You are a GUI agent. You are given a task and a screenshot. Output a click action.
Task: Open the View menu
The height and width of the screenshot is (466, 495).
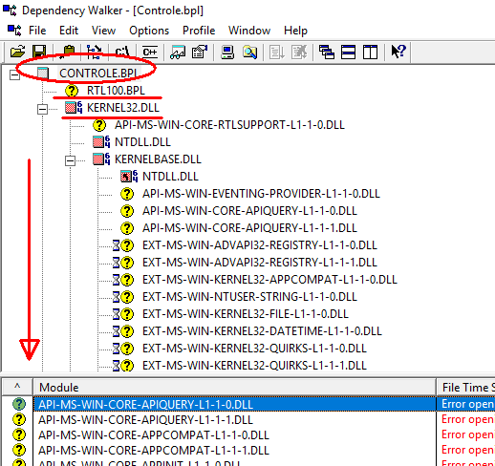pos(103,31)
